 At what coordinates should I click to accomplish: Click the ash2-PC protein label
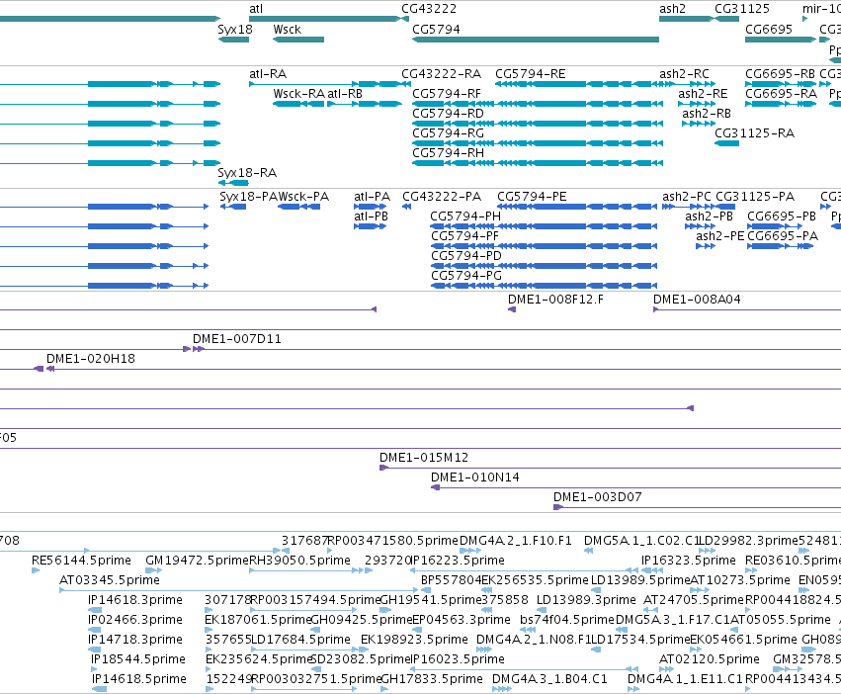687,197
